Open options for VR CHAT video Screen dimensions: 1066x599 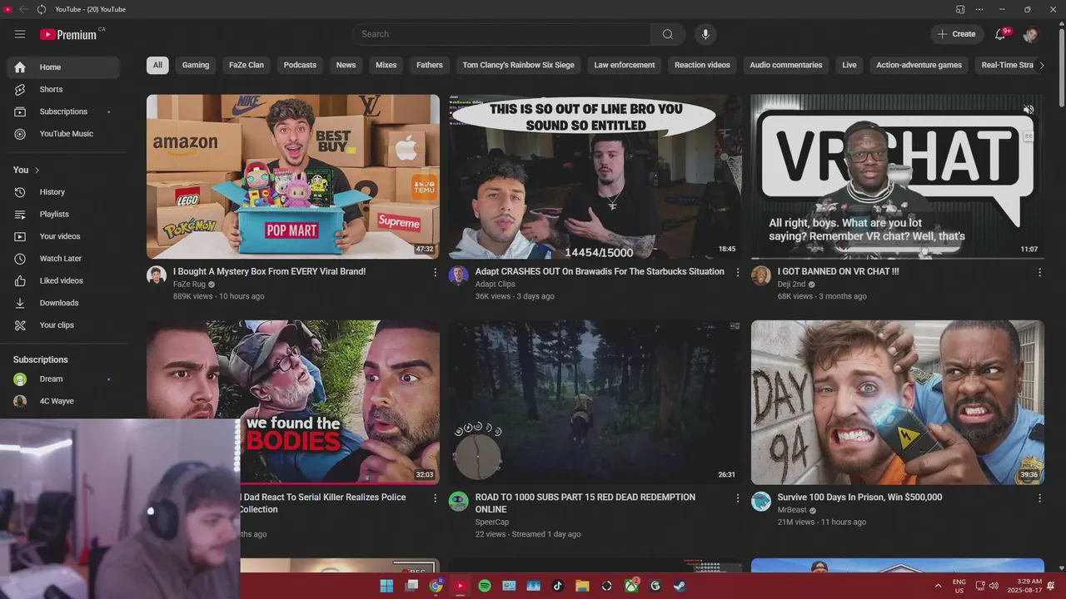(x=1039, y=272)
